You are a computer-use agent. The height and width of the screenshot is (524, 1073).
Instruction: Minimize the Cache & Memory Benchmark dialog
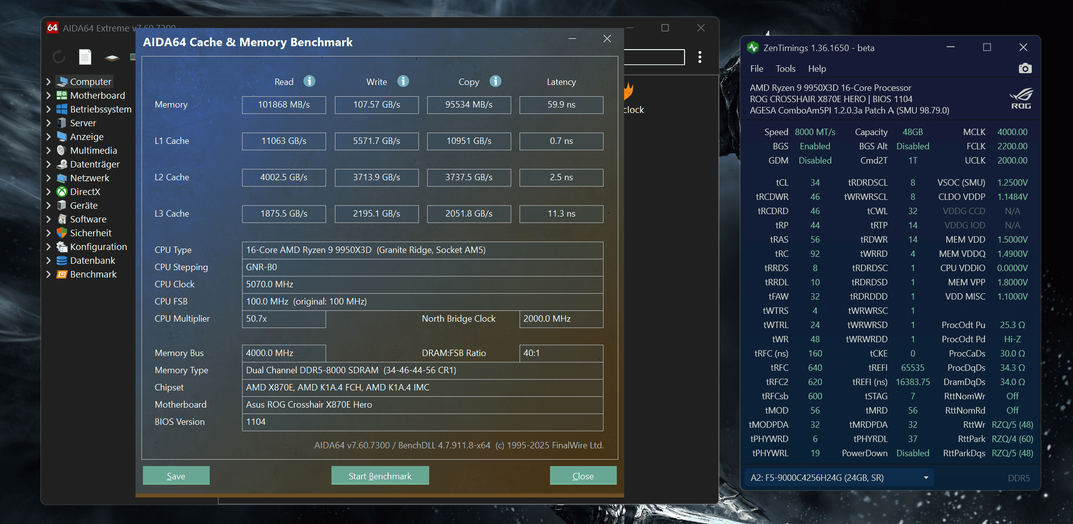click(572, 38)
